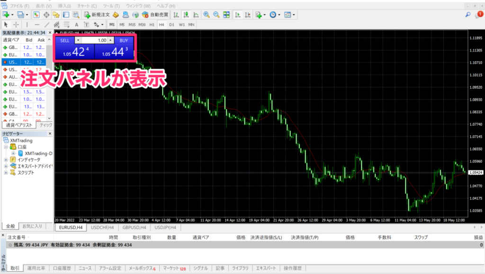
Task: Select the Vertical Line drawing tool
Action: [27, 25]
